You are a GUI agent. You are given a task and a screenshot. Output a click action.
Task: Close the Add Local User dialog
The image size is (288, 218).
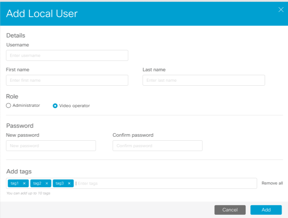pyautogui.click(x=281, y=10)
